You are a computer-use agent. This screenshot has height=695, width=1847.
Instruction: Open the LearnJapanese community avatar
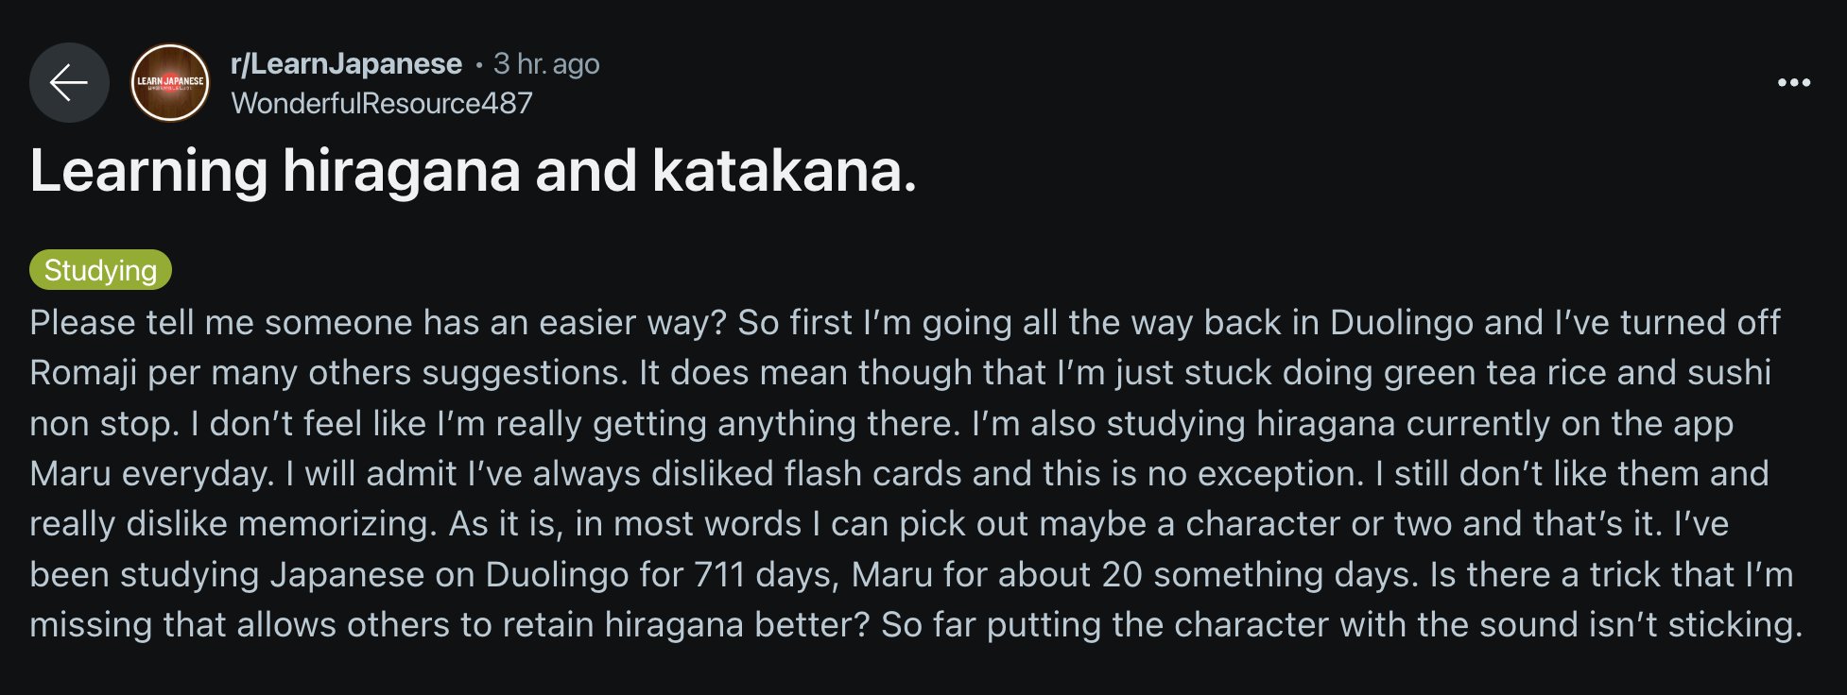click(170, 83)
